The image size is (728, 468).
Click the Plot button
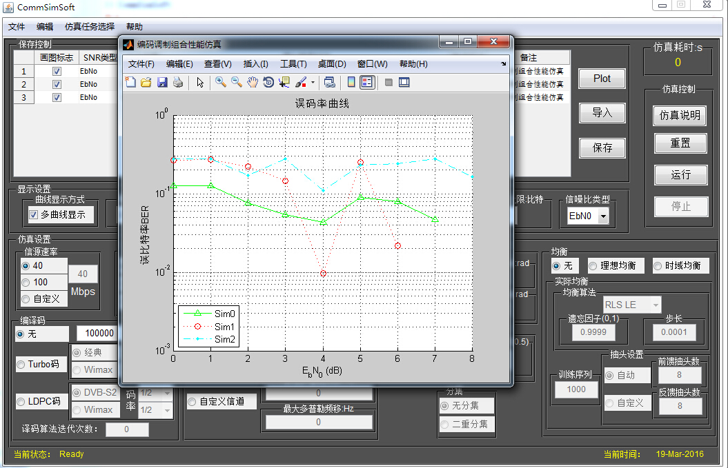click(x=602, y=79)
